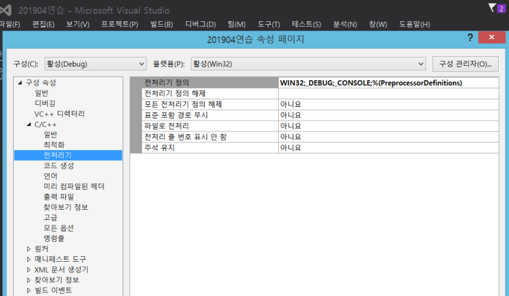Collapse the 구성 속성 tree node

tap(20, 83)
